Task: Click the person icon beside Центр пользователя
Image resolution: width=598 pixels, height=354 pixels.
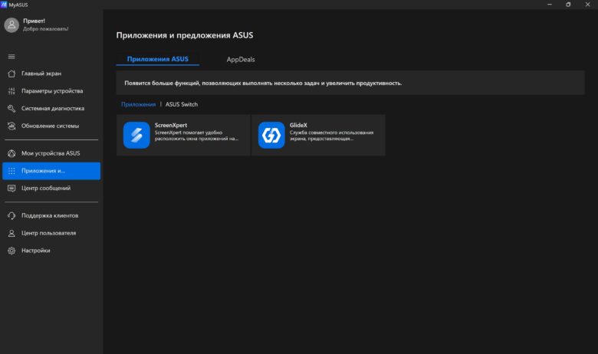Action: click(11, 233)
